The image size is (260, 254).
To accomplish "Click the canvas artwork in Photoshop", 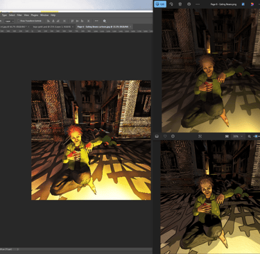I will point(91,140).
